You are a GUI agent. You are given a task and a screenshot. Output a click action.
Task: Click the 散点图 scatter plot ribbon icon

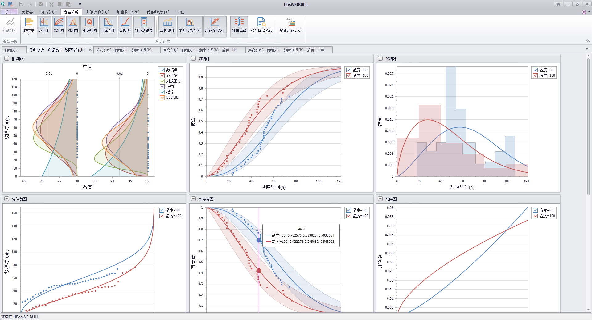[44, 25]
